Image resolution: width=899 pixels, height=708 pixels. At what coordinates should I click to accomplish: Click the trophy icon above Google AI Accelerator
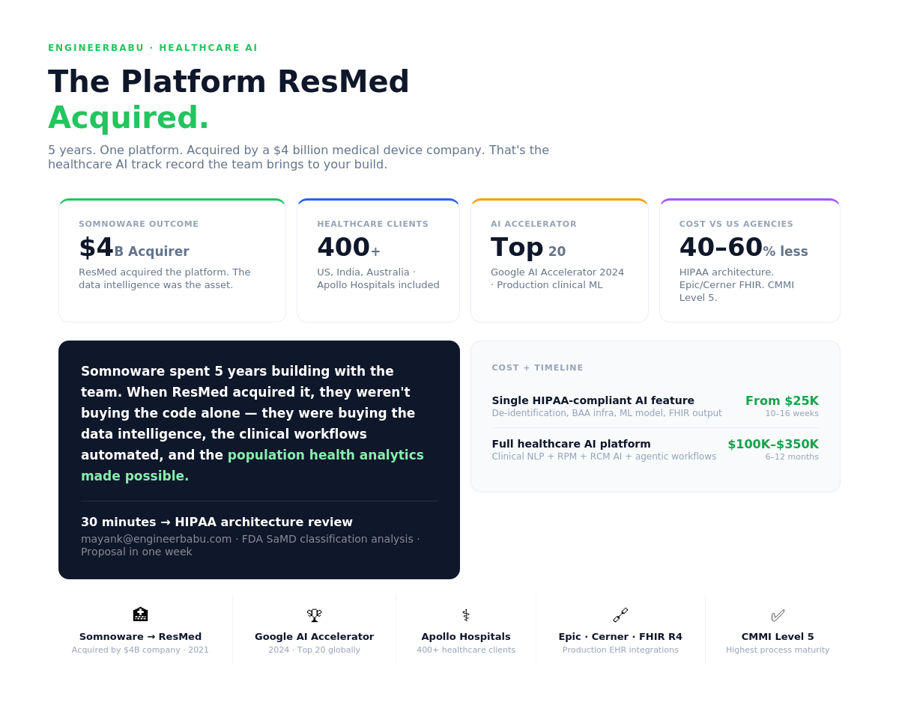pyautogui.click(x=314, y=615)
